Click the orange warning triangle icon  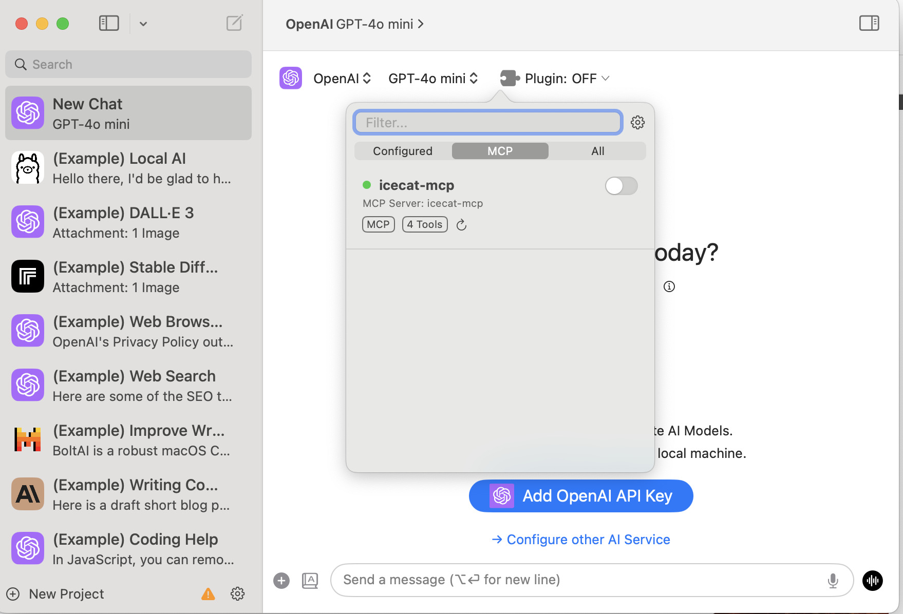click(208, 594)
